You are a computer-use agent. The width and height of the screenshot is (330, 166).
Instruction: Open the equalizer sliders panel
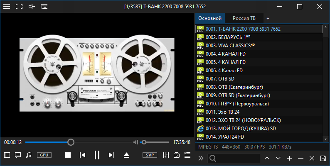pos(166,155)
